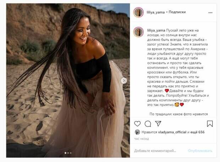
Task: Open liliya_yama profile picture in header
Action: [x=138, y=12]
